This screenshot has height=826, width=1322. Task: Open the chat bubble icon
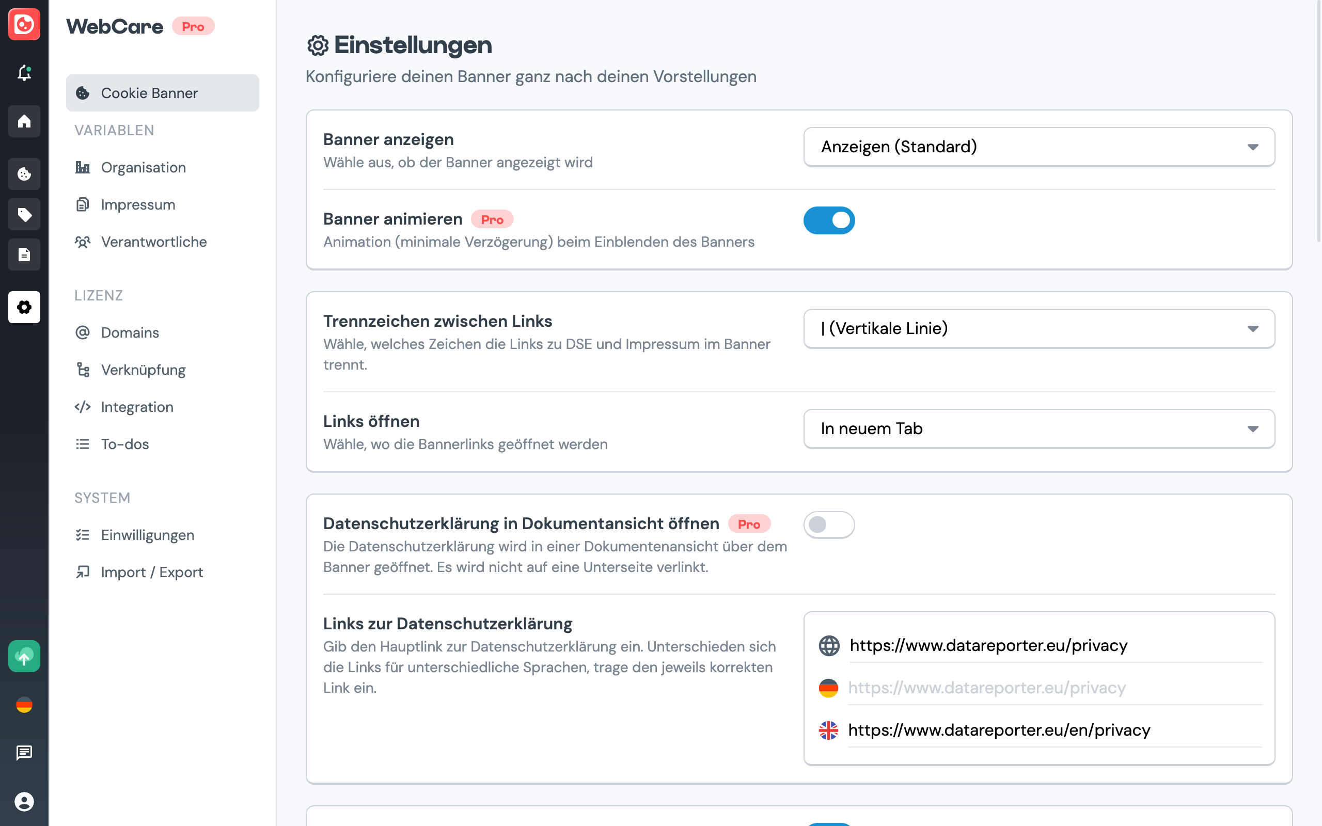24,753
